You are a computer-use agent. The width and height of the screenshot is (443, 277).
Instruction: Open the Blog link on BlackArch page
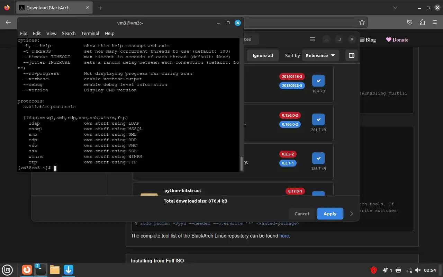click(x=368, y=39)
